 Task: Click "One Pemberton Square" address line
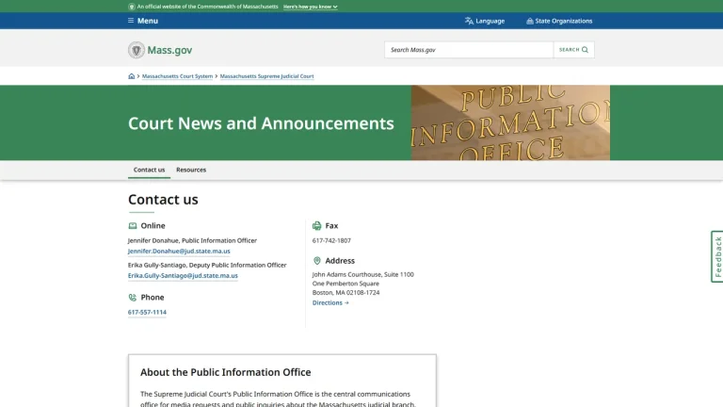tap(345, 284)
